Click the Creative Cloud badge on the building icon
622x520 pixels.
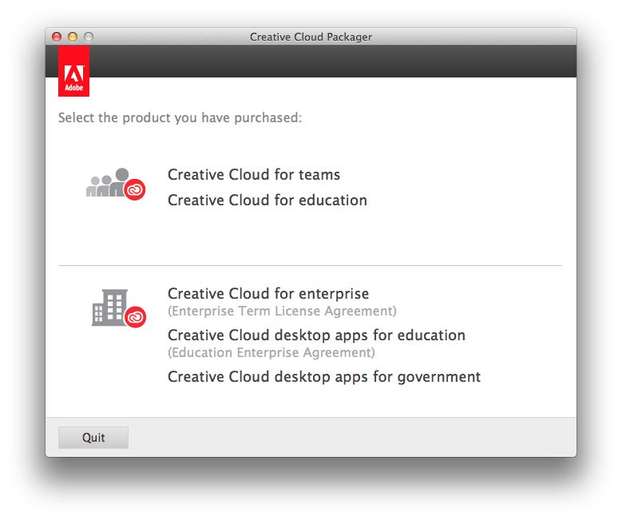pyautogui.click(x=136, y=316)
